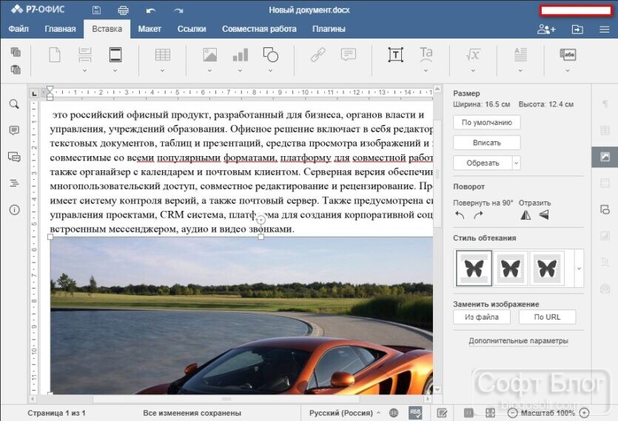Add a comment from the toolbar
This screenshot has width=618, height=421.
[348, 55]
